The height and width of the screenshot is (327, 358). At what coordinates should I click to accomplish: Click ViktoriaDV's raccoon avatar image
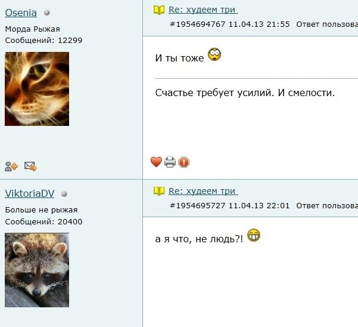point(37,270)
